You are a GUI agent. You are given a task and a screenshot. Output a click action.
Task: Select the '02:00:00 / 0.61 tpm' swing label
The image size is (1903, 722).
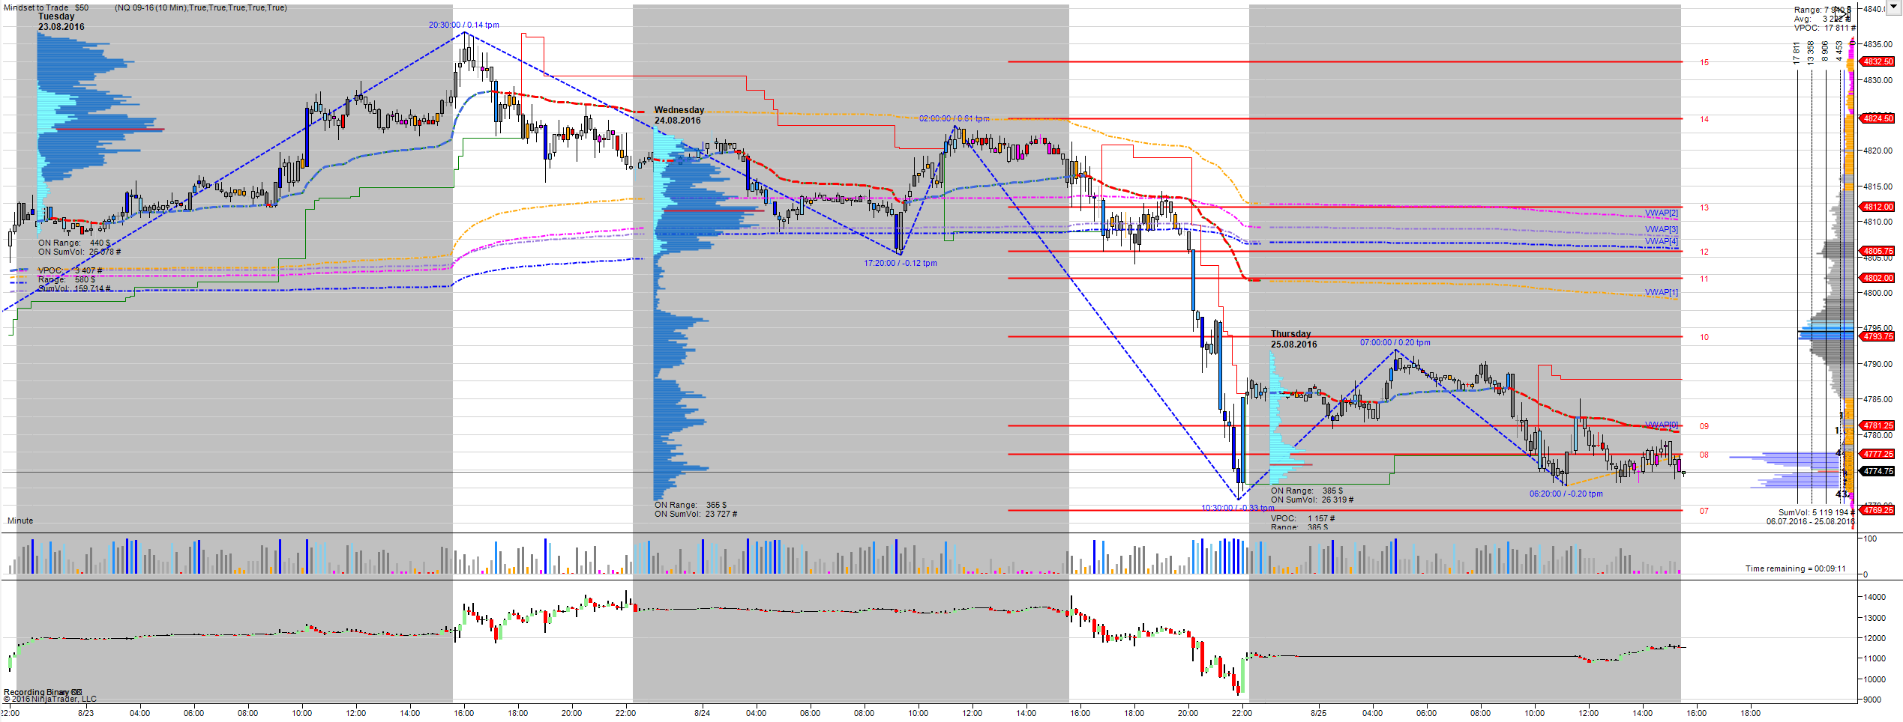954,118
